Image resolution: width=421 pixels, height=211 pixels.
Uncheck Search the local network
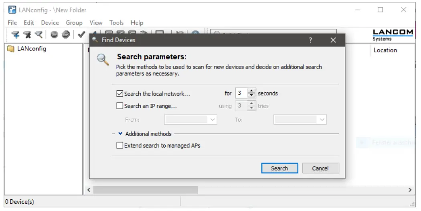120,93
